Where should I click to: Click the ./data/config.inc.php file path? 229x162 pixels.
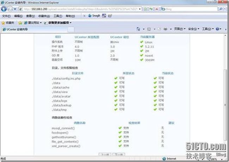(66, 79)
